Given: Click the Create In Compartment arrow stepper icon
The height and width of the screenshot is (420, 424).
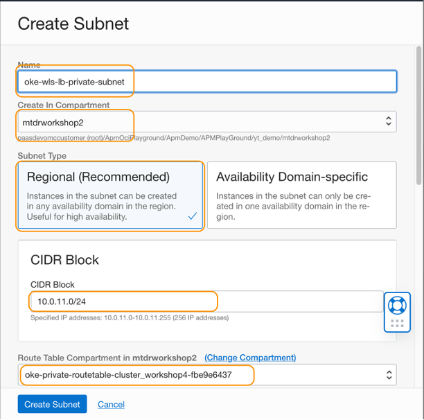Looking at the screenshot, I should point(388,122).
